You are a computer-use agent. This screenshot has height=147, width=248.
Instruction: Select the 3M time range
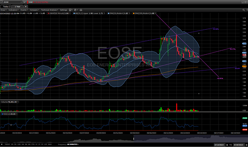point(26,144)
